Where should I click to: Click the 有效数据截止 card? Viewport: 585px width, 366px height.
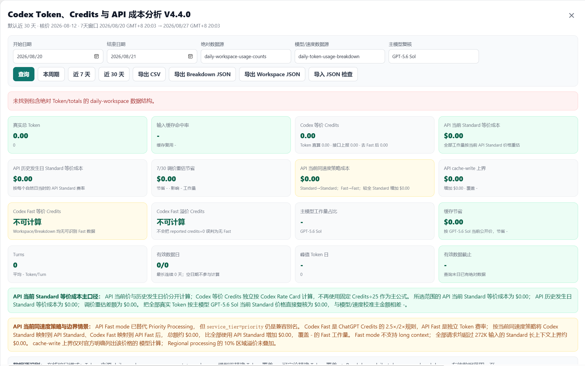click(x=508, y=264)
